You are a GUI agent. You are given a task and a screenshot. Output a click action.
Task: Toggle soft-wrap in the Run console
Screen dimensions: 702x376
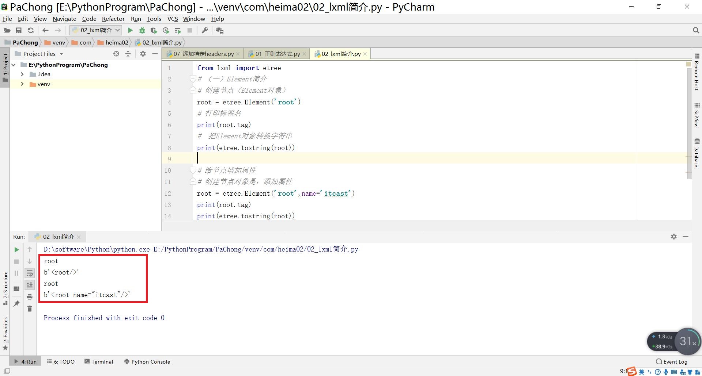[x=30, y=273]
